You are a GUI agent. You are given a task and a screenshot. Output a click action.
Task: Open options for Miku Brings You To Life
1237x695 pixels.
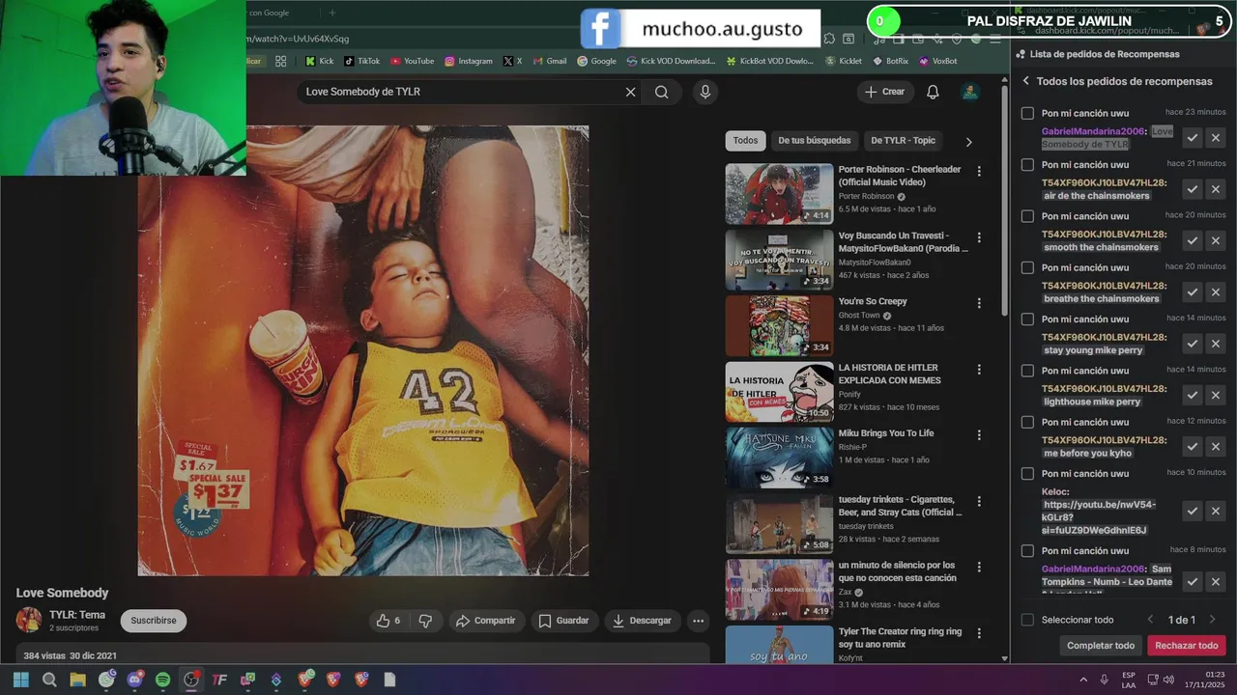click(979, 435)
